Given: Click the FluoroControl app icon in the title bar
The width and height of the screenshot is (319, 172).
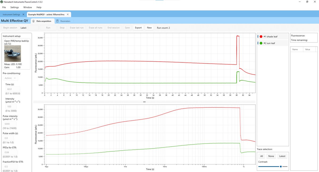Looking at the screenshot, I should (2, 2).
